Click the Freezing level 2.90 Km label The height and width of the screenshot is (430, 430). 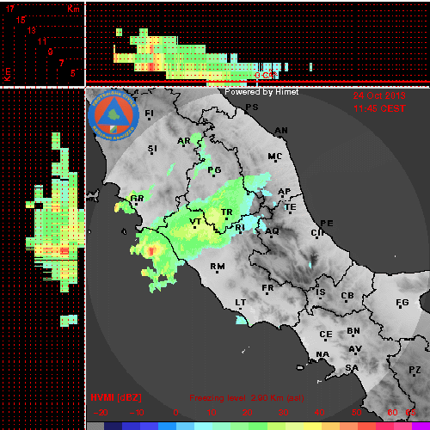(247, 398)
